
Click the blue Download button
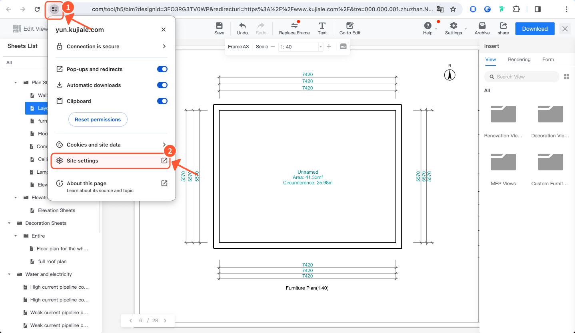(535, 29)
